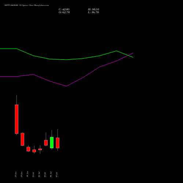183x183 pixels.
Task: Select the red candlestick above 30 Jun
Action: pyautogui.click(x=28, y=149)
